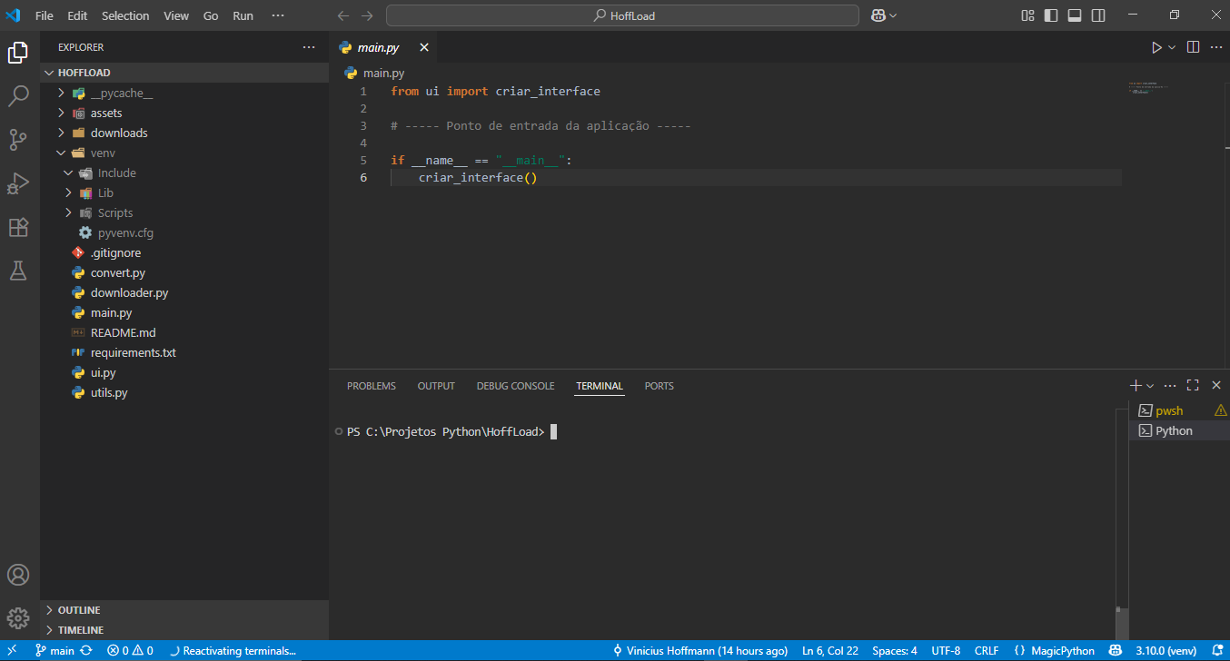Screen dimensions: 1230x661
Task: Open the Testing flask view
Action: click(18, 271)
